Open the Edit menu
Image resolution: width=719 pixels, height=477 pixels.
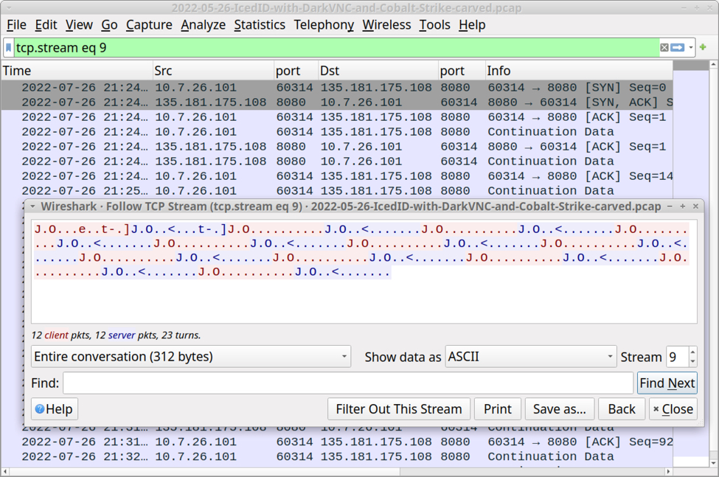tap(46, 25)
